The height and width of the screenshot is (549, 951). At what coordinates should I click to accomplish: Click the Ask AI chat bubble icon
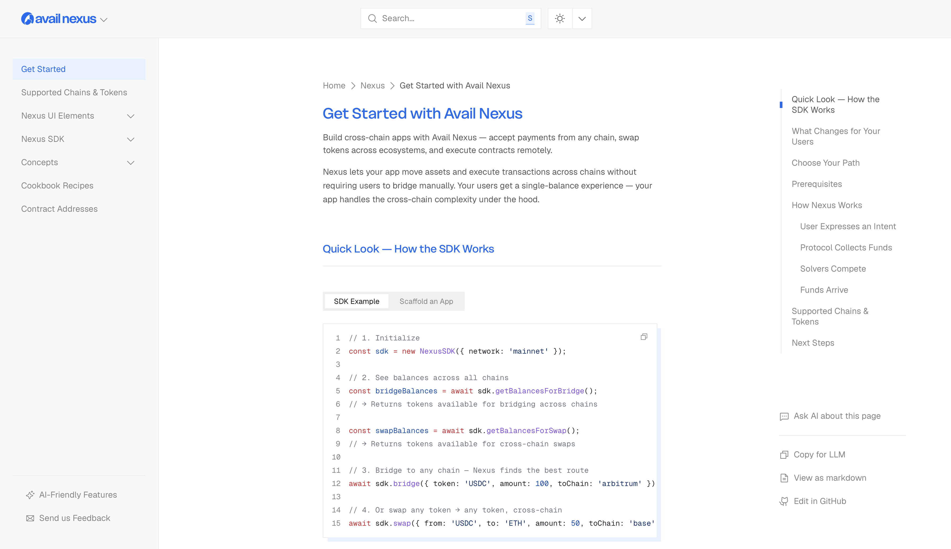coord(784,416)
